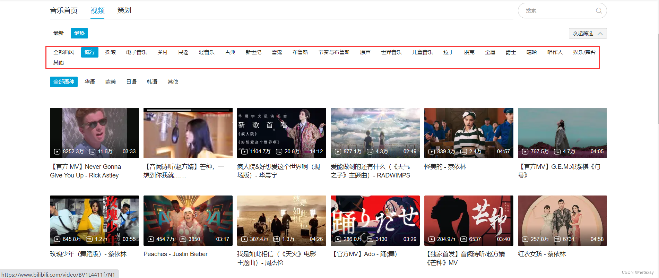This screenshot has width=659, height=278.
Task: Click danmaku icon on 邓紫棋 句号 thumbnail
Action: pos(557,151)
